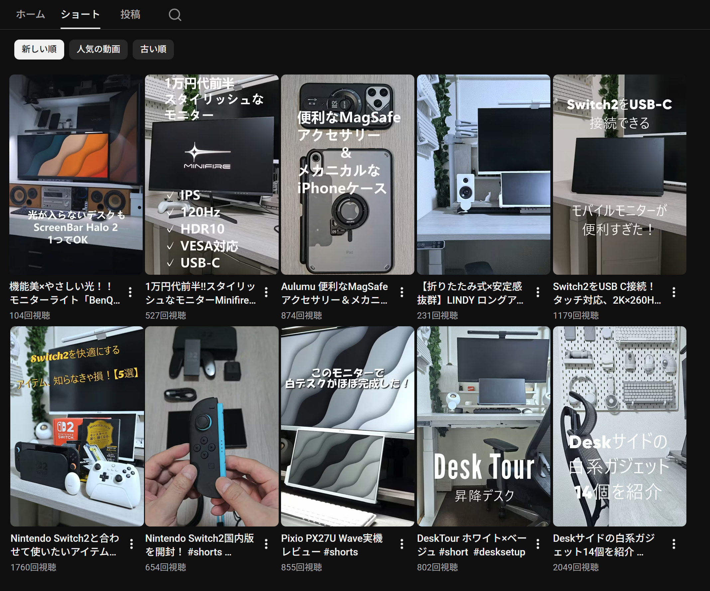Select the ショート tab
The width and height of the screenshot is (710, 591).
point(80,15)
